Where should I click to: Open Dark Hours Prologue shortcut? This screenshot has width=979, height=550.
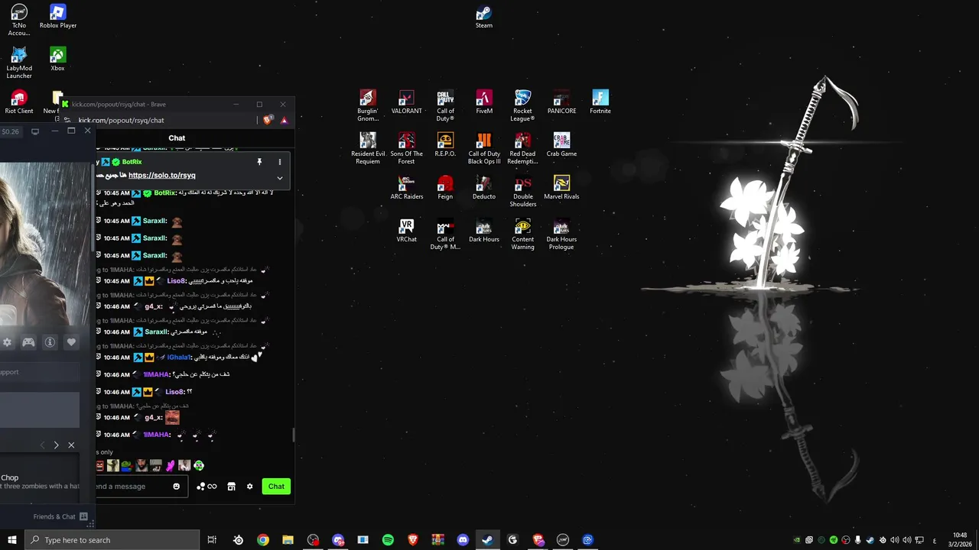(561, 234)
